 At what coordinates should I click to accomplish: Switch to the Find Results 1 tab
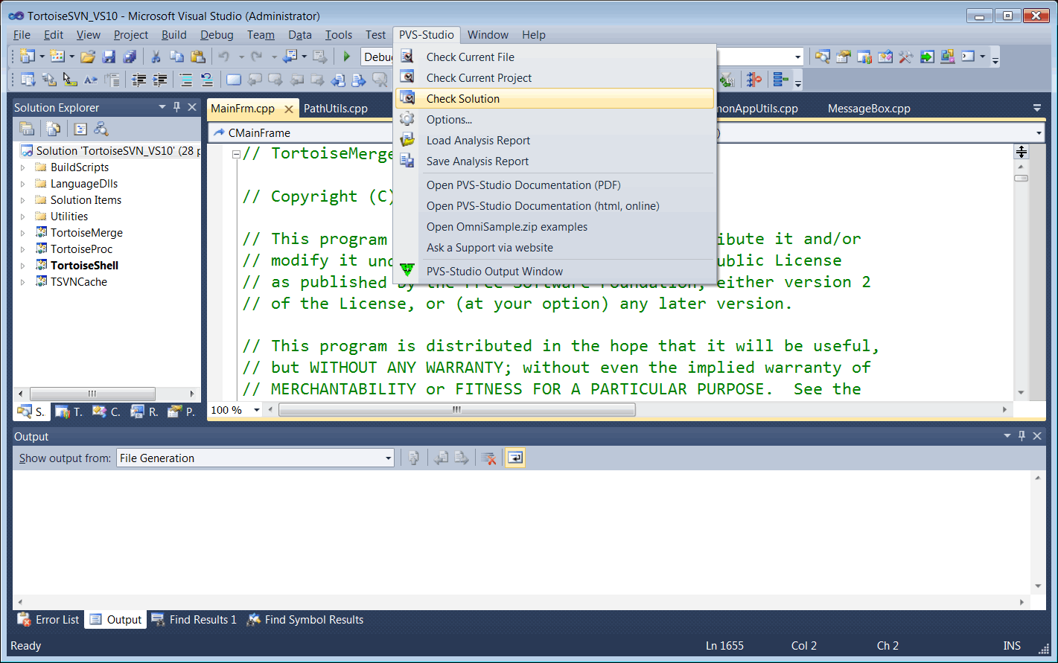click(194, 620)
